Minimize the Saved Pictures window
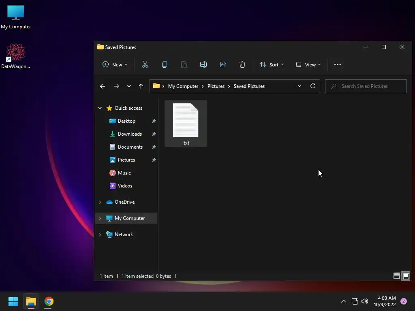The image size is (415, 311). click(366, 47)
